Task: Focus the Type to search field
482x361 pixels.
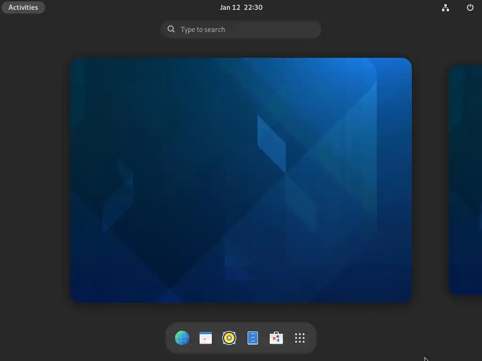Action: tap(241, 30)
